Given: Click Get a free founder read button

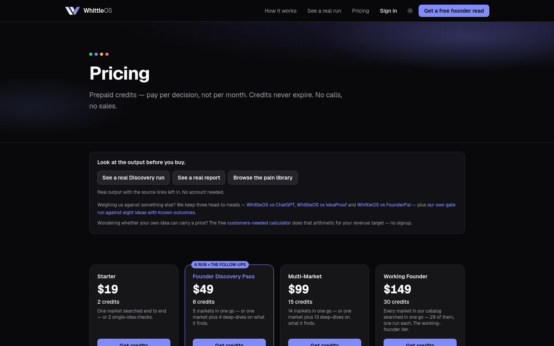Looking at the screenshot, I should (x=454, y=11).
